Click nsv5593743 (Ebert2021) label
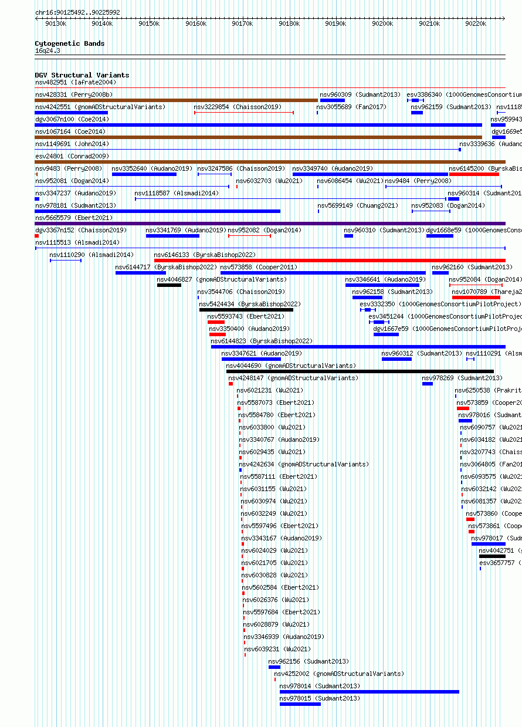 click(x=246, y=316)
